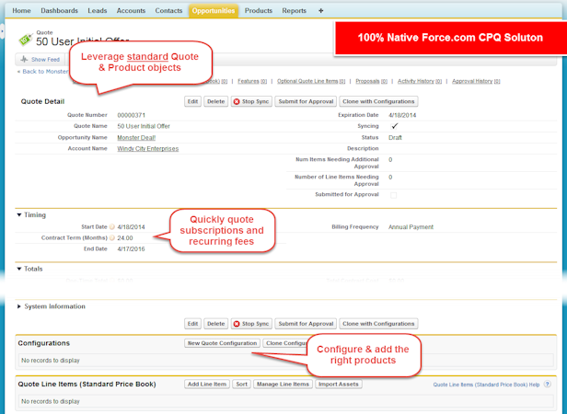The height and width of the screenshot is (414, 567).
Task: Click the Billing Frequency value Annual Payment
Action: pos(411,227)
